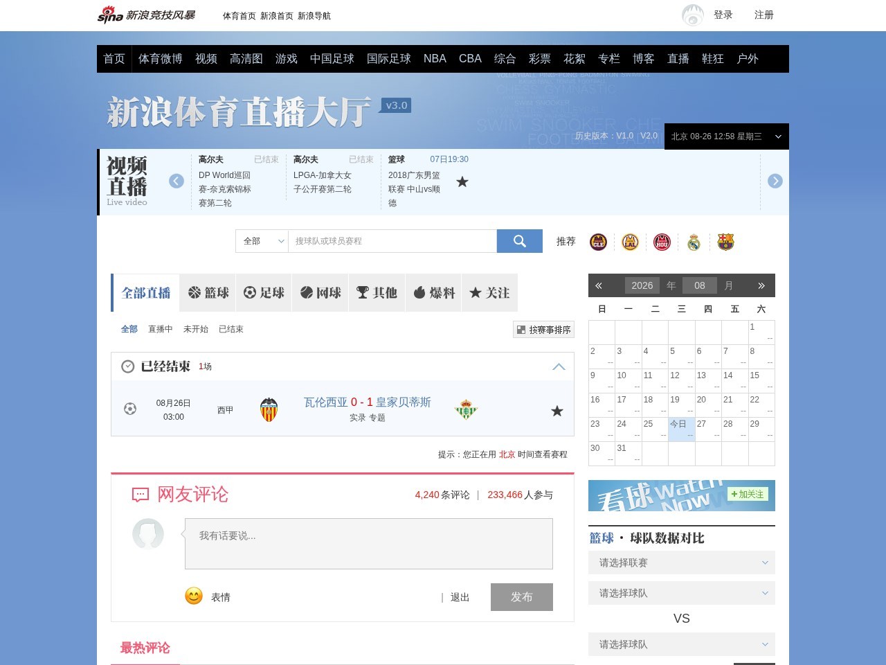Open the first 请选择球队 team dropdown above VS
Screen dimensions: 886x665
click(682, 593)
